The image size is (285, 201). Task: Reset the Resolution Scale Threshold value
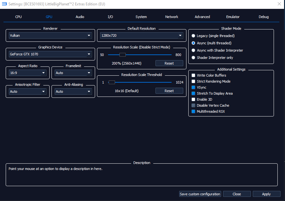tap(169, 91)
